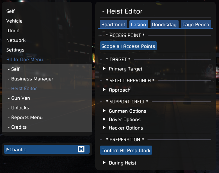Switch to the Apartment tab

point(113,24)
